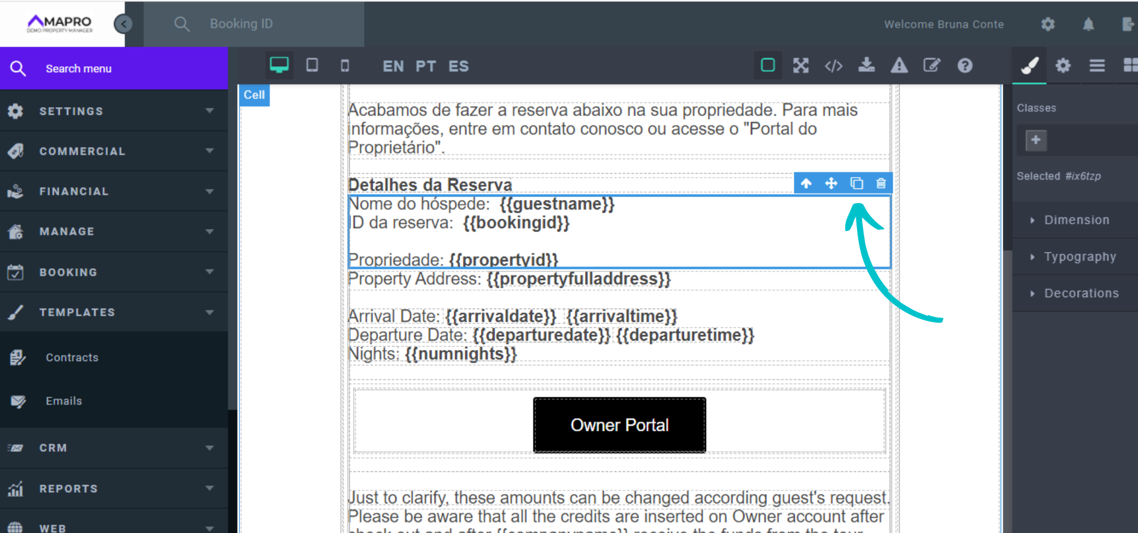Switch to tablet device preview

(x=312, y=65)
